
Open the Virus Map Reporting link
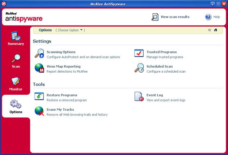pyautogui.click(x=63, y=66)
